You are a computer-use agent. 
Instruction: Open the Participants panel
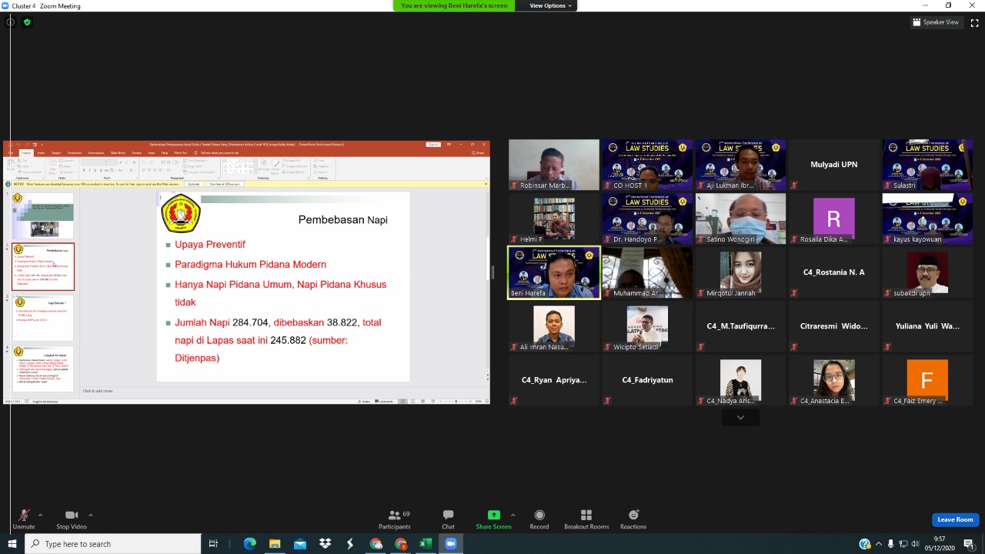coord(394,519)
